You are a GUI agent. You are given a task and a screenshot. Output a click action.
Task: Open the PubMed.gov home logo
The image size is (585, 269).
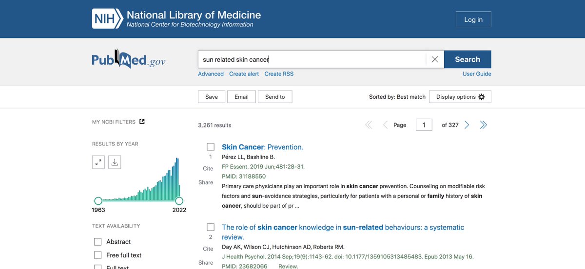click(x=129, y=59)
